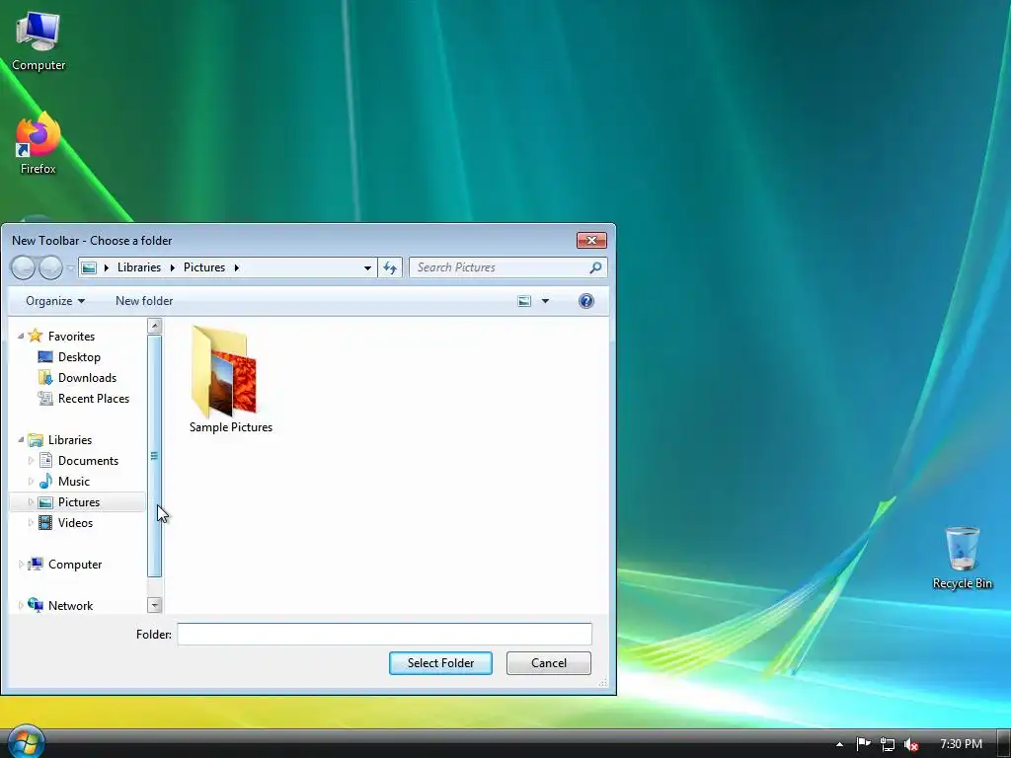Click the search magnifier icon
The width and height of the screenshot is (1011, 758).
coord(595,266)
